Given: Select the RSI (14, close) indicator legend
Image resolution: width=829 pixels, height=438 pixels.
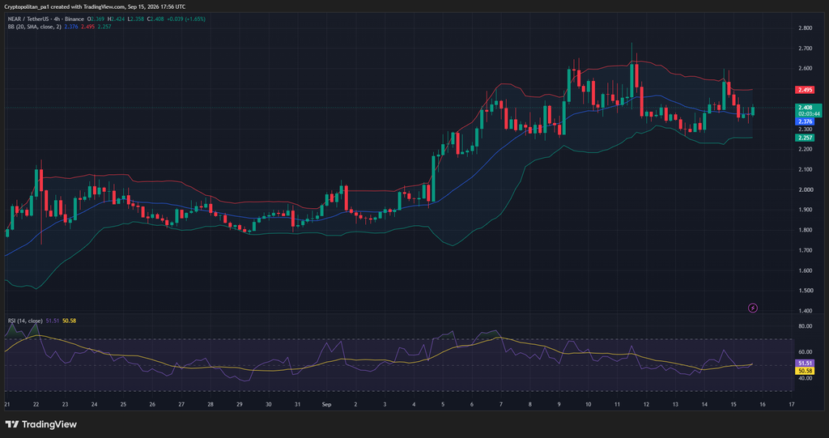Looking at the screenshot, I should (25, 321).
